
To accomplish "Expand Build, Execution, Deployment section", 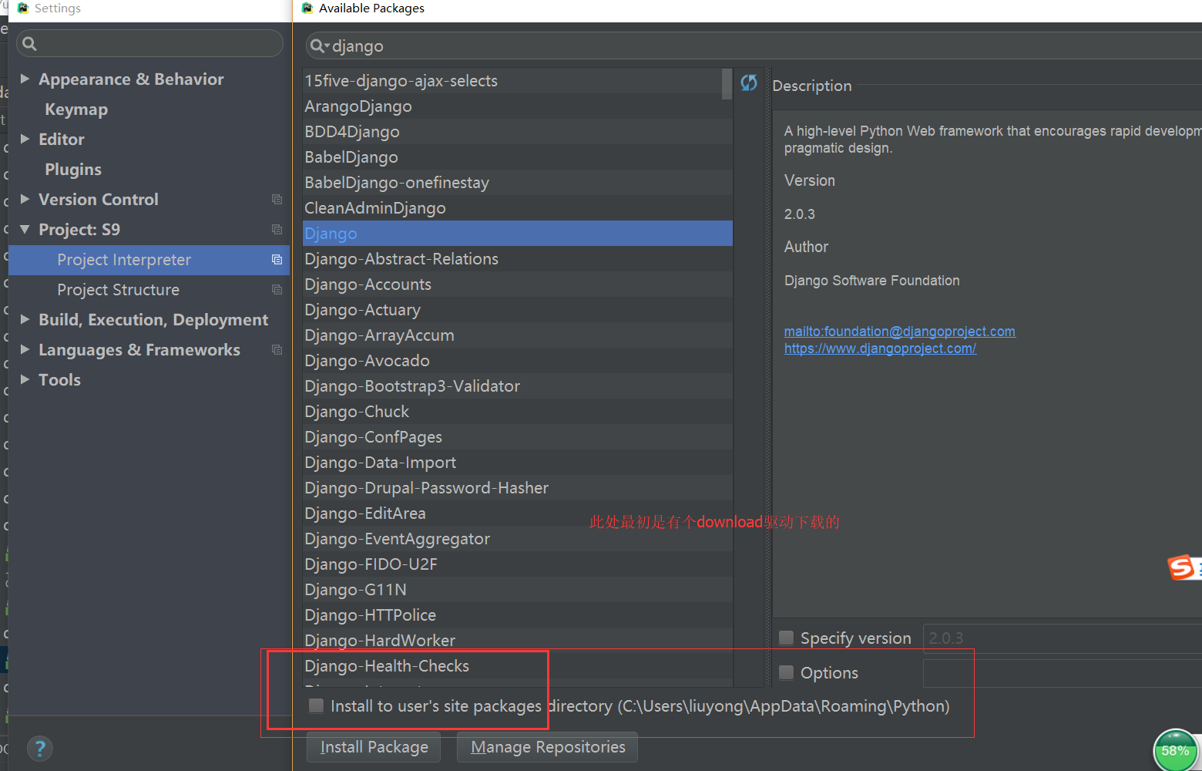I will [x=25, y=319].
